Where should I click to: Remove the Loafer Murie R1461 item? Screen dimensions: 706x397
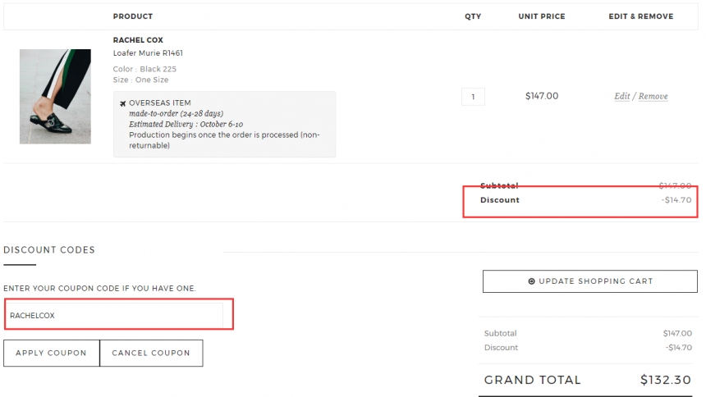(653, 96)
